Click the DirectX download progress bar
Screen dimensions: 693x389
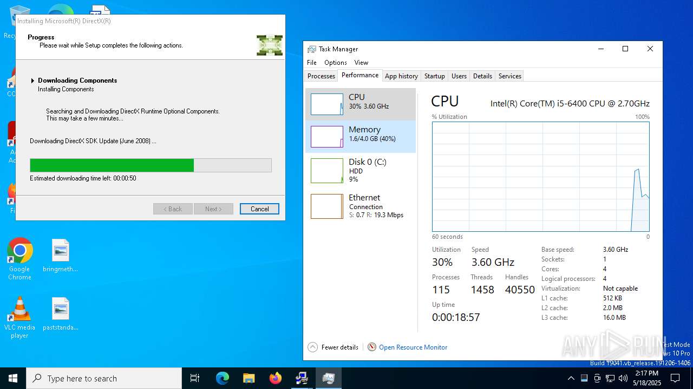tap(151, 165)
